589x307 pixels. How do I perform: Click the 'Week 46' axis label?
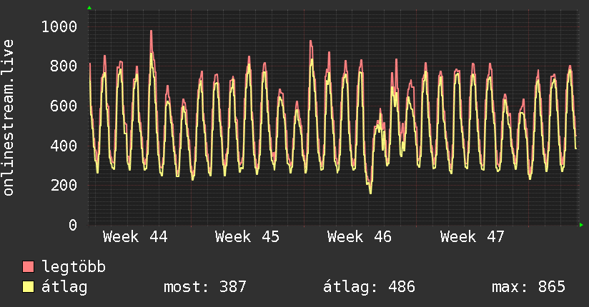coord(360,237)
